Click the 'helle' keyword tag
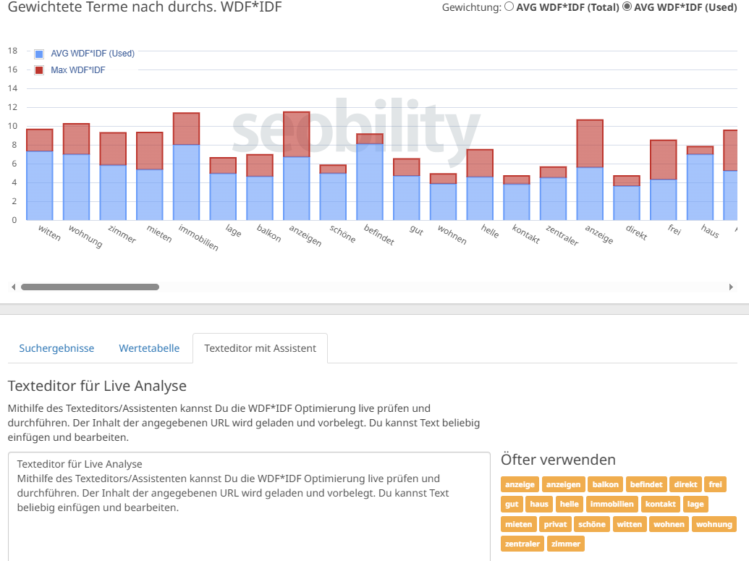The width and height of the screenshot is (749, 561). pos(570,504)
